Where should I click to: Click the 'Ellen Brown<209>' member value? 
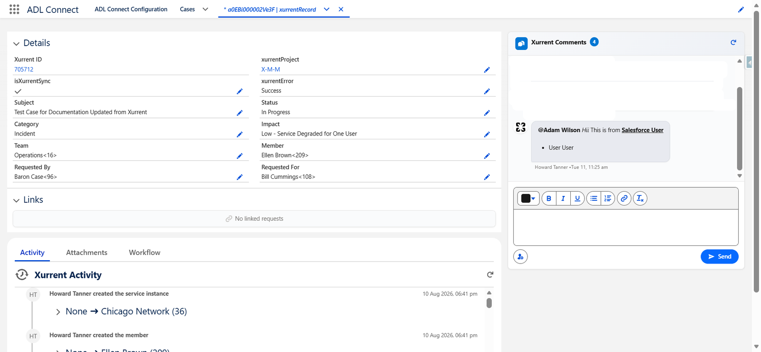click(x=285, y=155)
